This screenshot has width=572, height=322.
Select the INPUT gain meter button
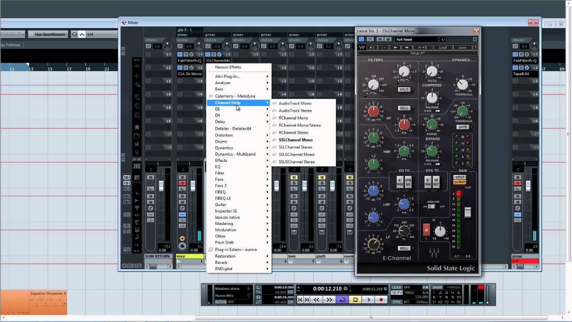click(x=459, y=177)
